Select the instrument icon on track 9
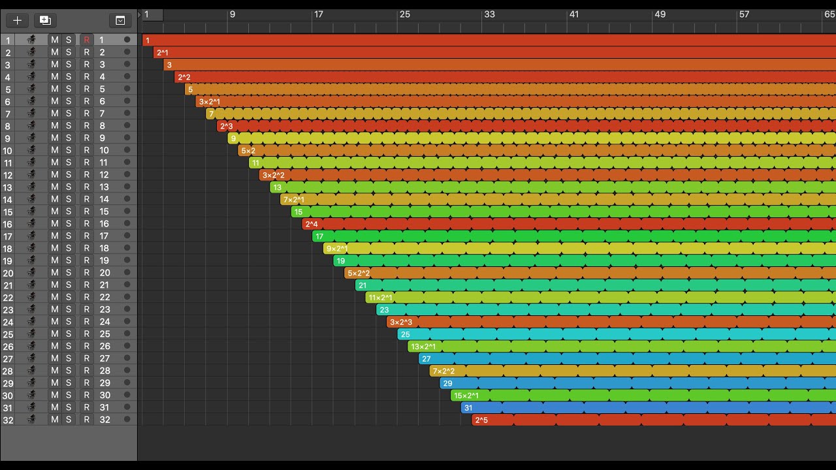 tap(31, 138)
